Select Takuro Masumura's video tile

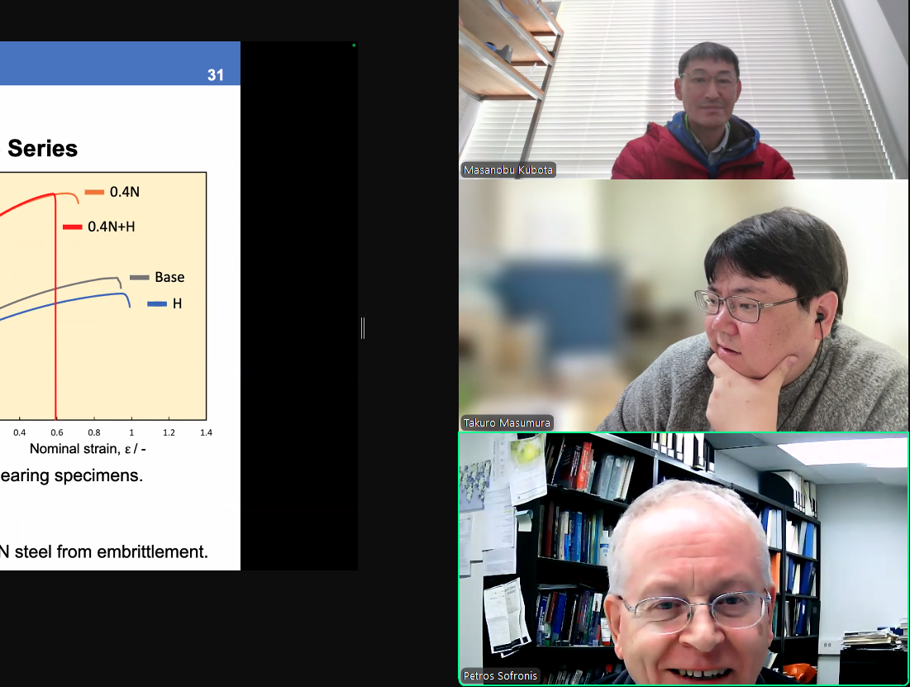[x=683, y=306]
